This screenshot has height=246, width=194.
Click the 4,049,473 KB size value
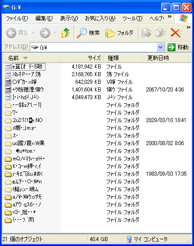pos(86,97)
